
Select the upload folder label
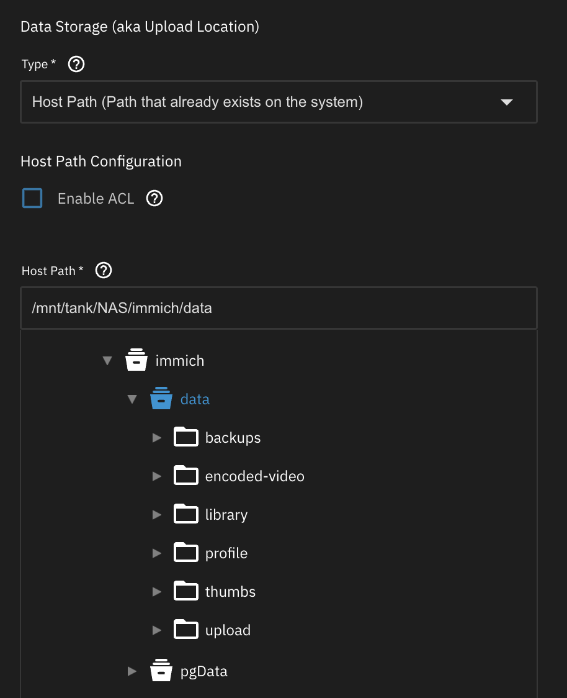(228, 630)
